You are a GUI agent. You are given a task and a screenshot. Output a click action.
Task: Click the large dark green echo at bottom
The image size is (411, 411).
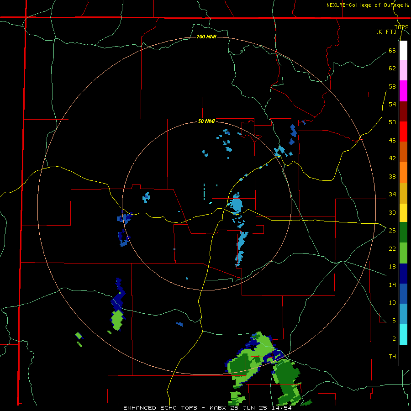click(x=286, y=381)
